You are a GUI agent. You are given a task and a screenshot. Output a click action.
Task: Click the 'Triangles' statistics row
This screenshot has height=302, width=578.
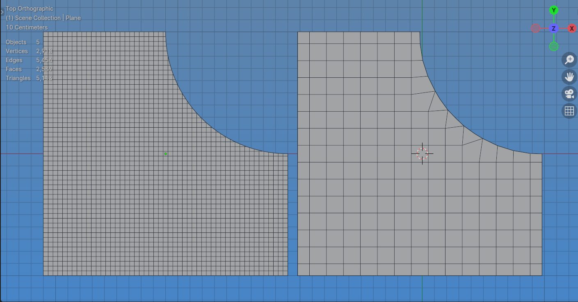point(29,78)
